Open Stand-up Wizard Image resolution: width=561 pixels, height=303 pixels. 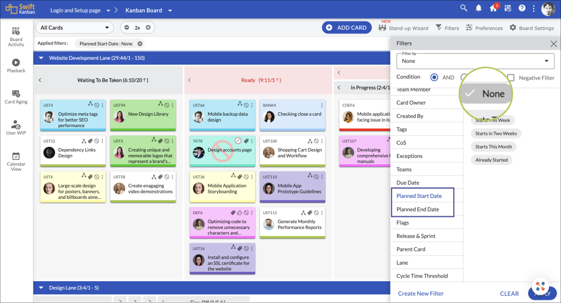tap(404, 28)
